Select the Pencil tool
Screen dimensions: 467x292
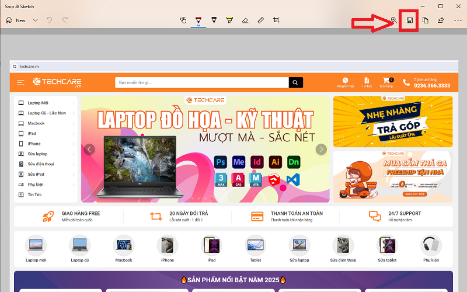click(214, 20)
